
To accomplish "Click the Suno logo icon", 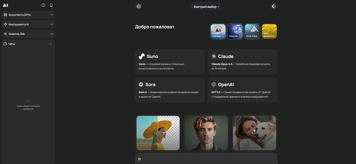I will pos(142,56).
